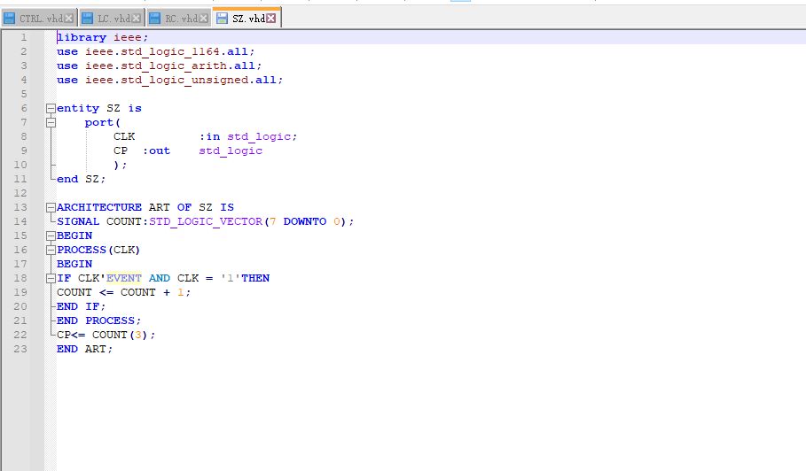Screen dimensions: 806x471
Task: Click 'CLK' port name on line 8
Action: tap(124, 136)
